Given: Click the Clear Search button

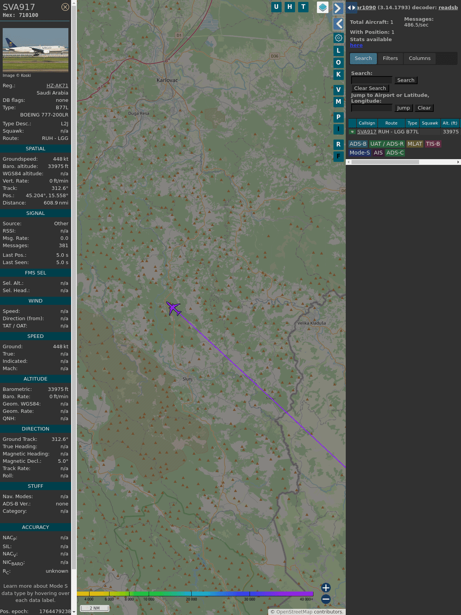Looking at the screenshot, I should (370, 88).
